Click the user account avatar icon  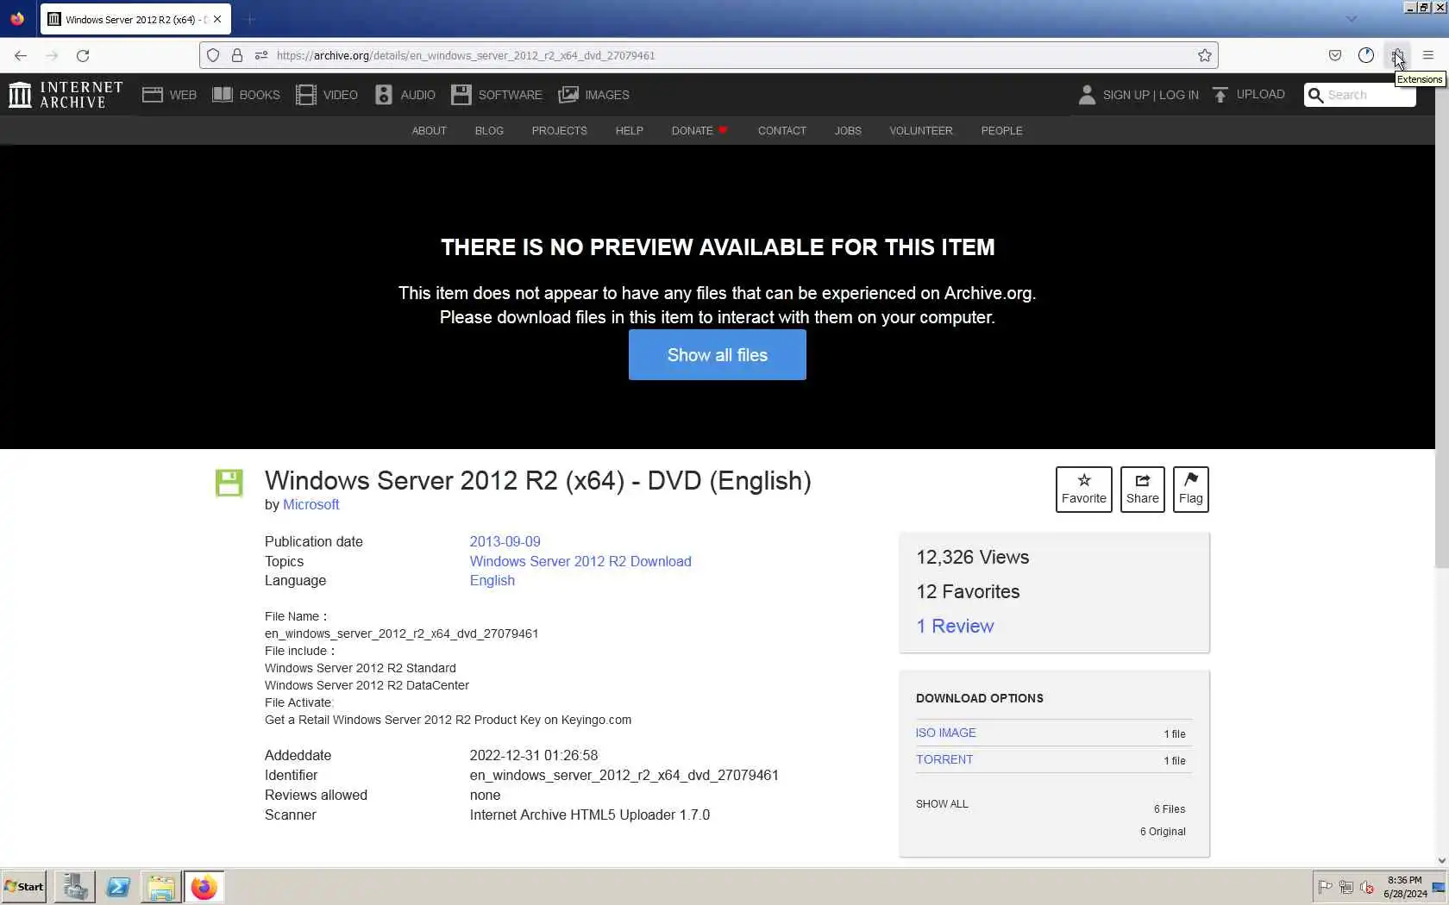(x=1087, y=95)
